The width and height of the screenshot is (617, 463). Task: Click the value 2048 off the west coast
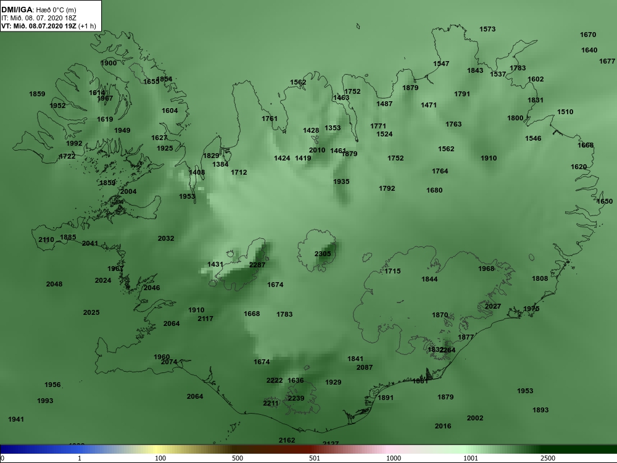(54, 284)
